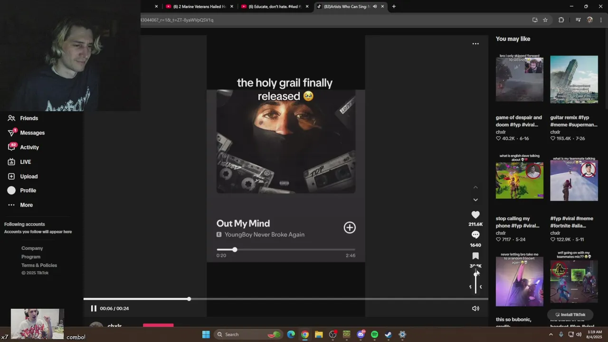Open the 'stop calling my phone' video thumbnail

(x=519, y=177)
